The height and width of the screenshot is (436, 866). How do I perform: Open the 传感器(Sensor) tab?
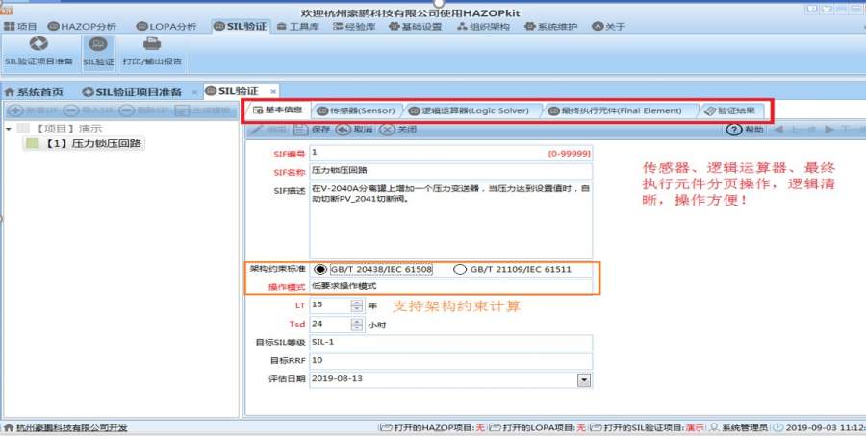click(356, 110)
